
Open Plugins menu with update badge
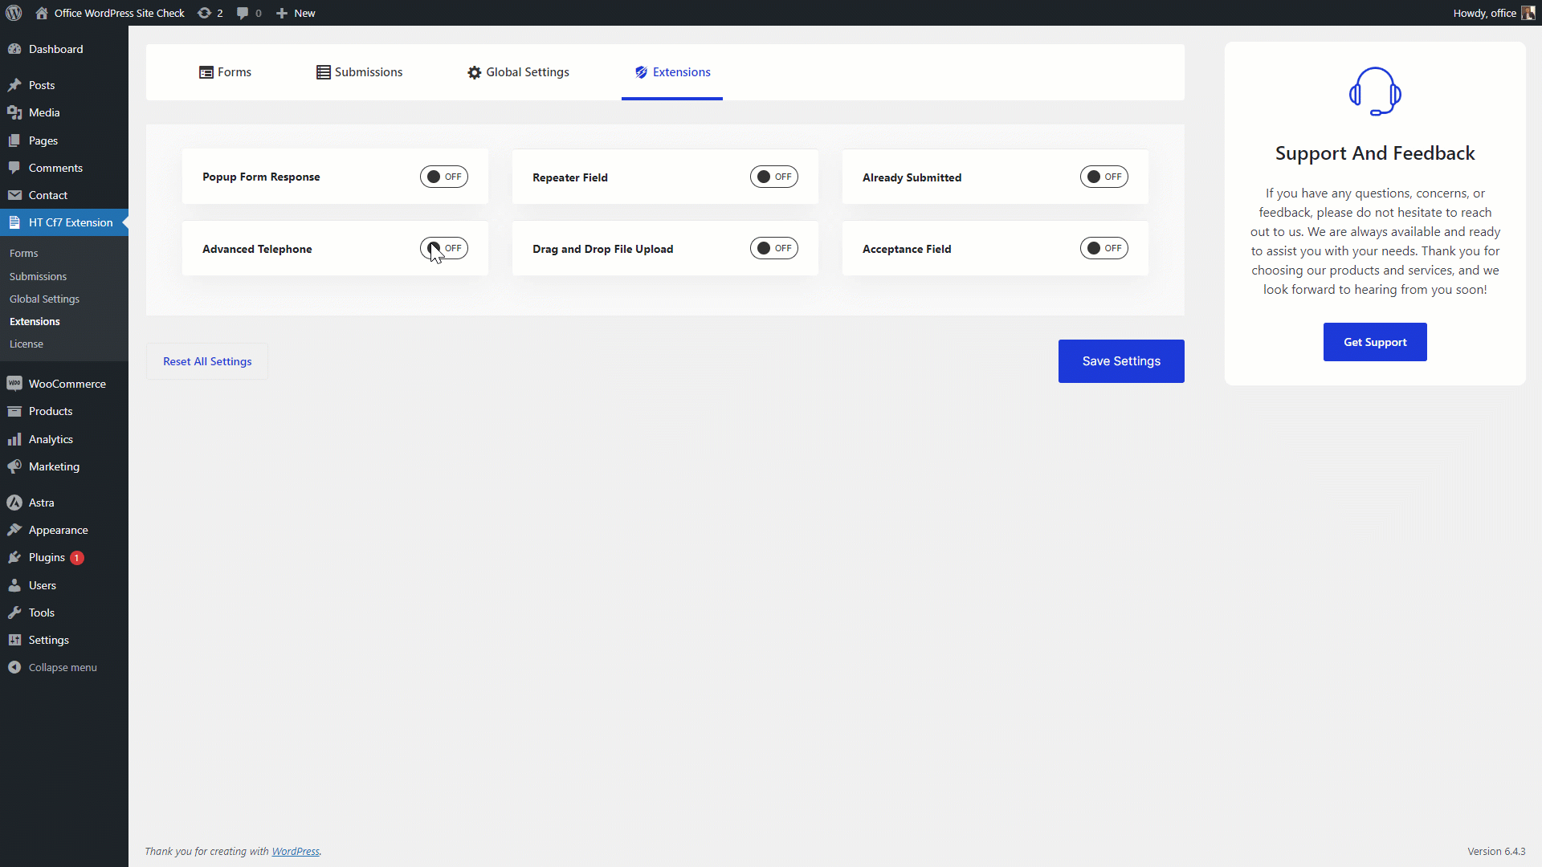coord(47,557)
